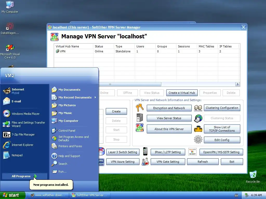Image resolution: width=266 pixels, height=199 pixels.
Task: Click the gear icon beside Edit Config
Action: [198, 139]
